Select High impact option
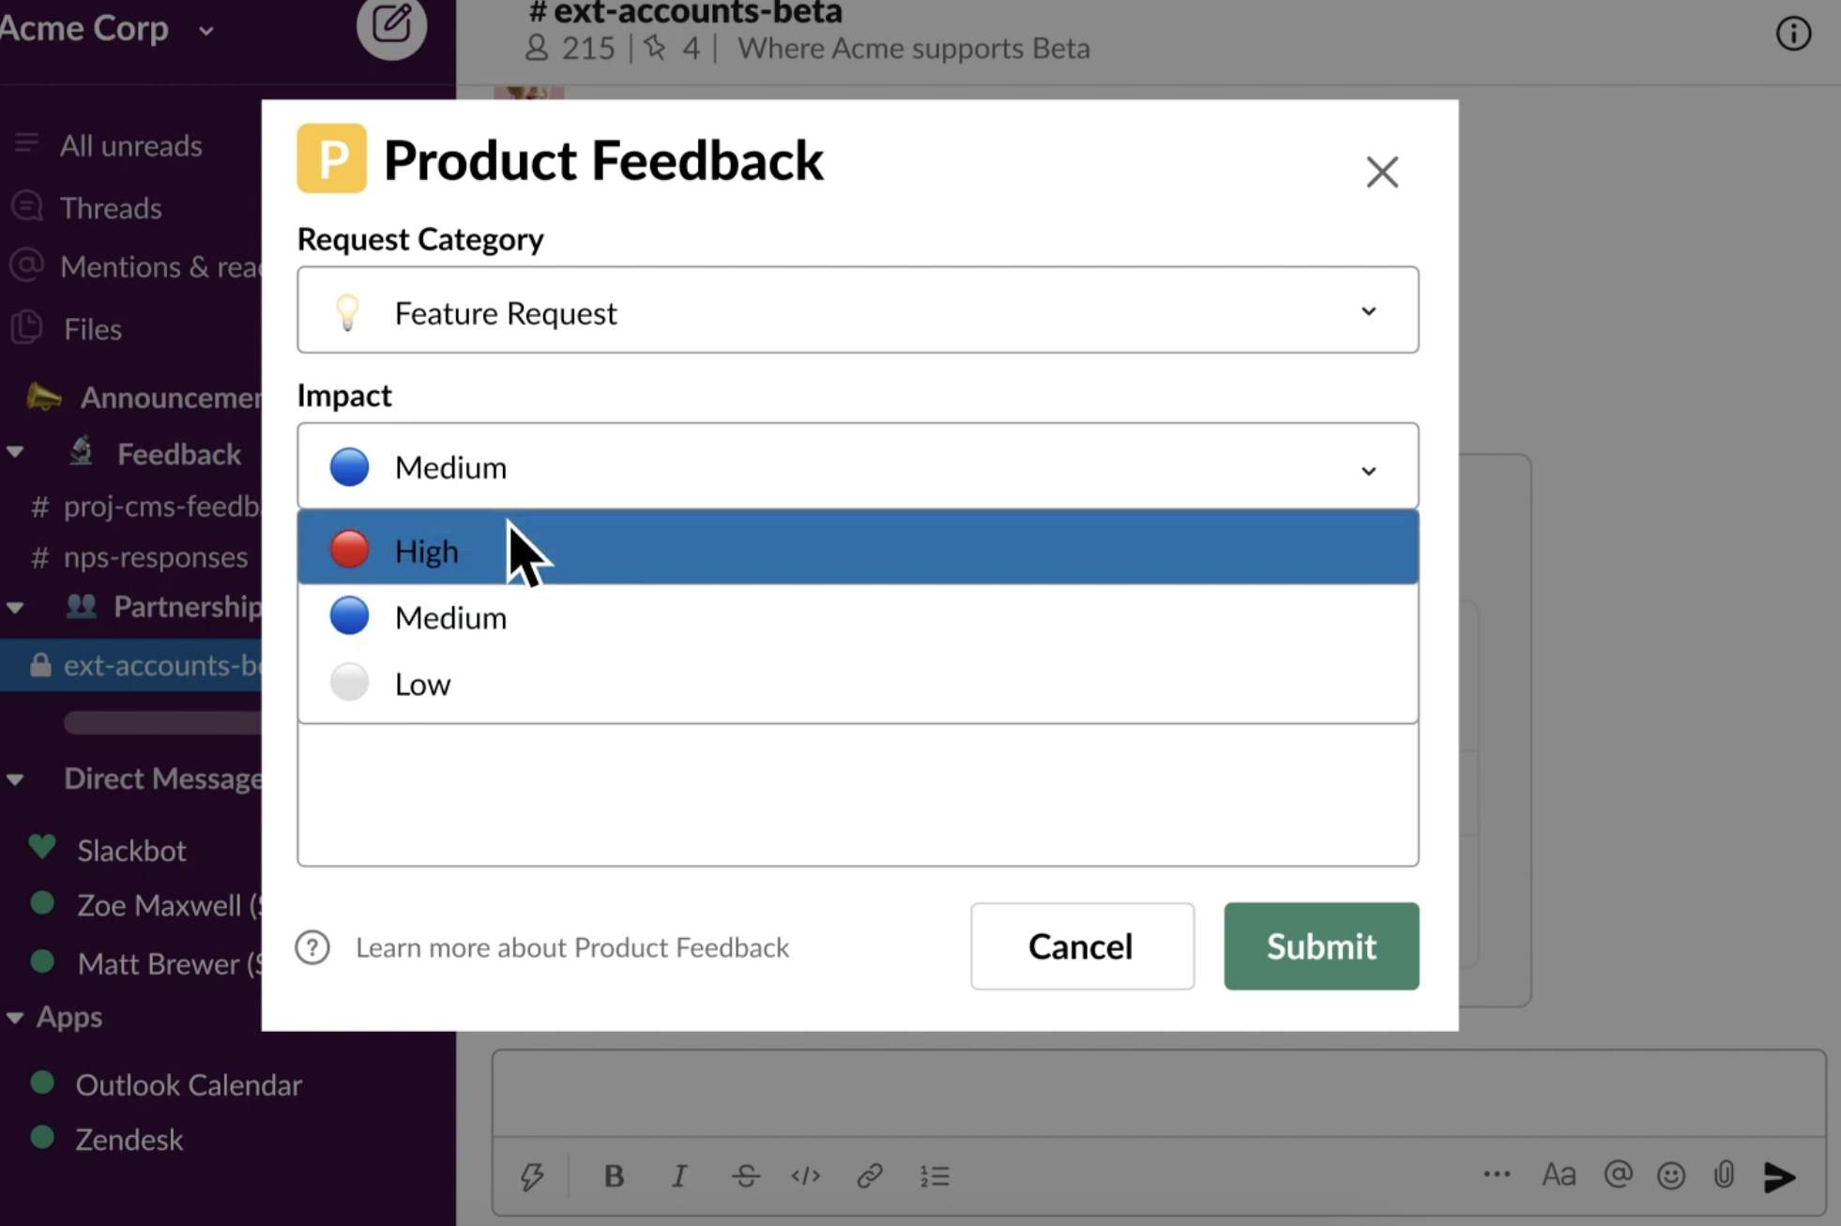This screenshot has width=1841, height=1226. point(858,549)
